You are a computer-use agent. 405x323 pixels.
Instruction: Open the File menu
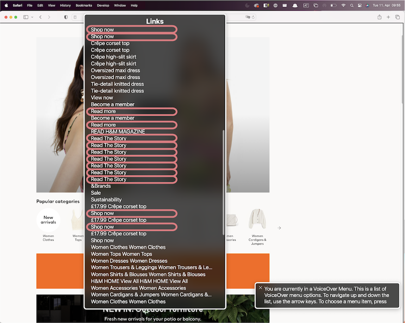coord(30,6)
